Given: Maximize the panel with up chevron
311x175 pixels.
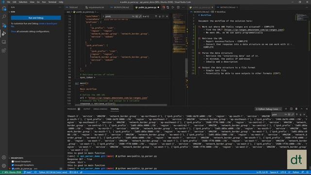Looking at the screenshot, I should (301, 109).
